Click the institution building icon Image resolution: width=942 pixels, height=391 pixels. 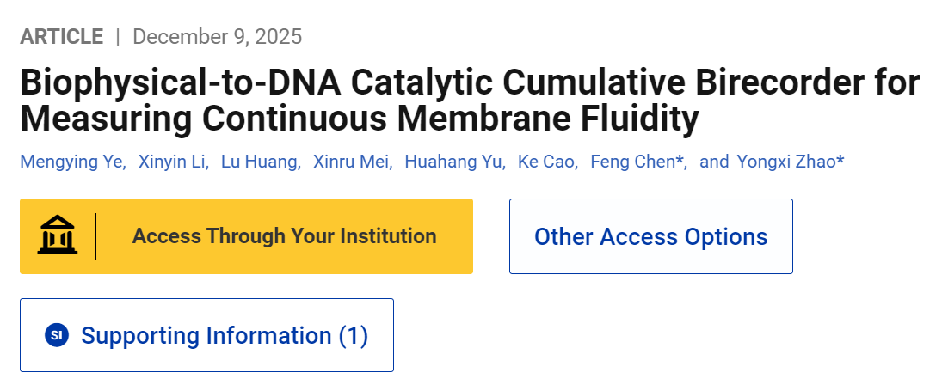point(57,236)
